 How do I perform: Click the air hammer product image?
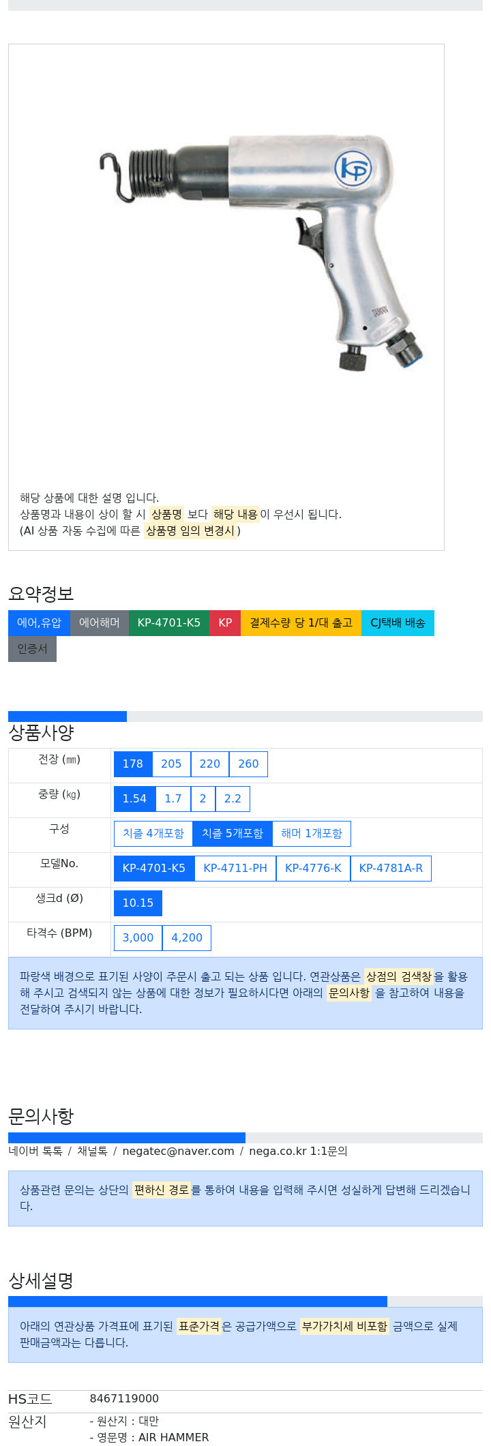[x=261, y=252]
